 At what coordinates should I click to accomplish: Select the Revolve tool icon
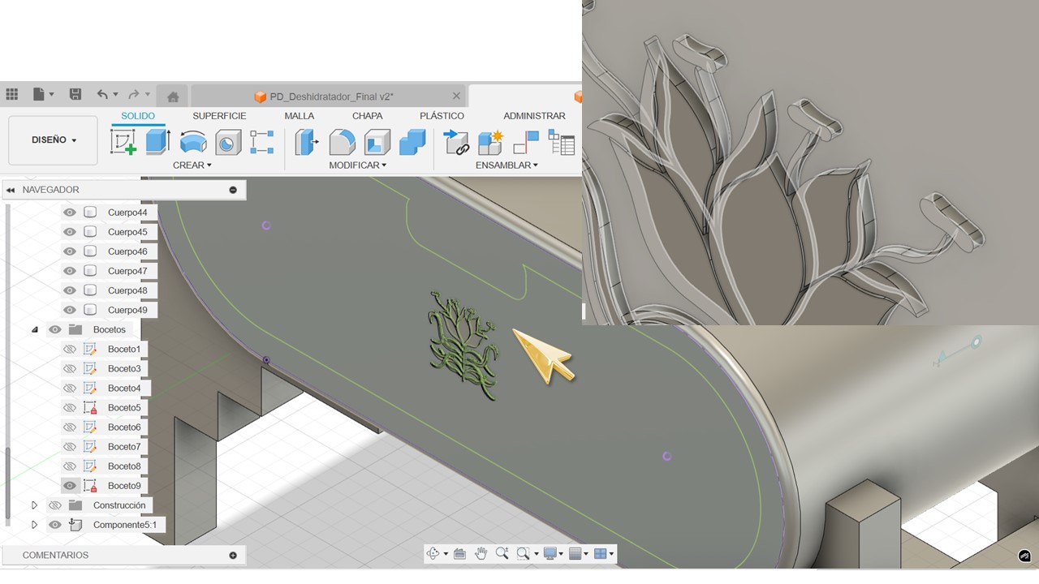(192, 142)
